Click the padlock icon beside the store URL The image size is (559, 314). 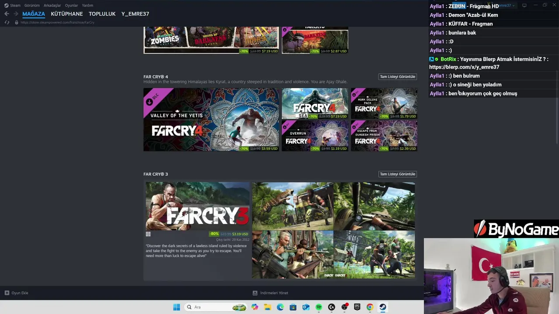click(16, 22)
